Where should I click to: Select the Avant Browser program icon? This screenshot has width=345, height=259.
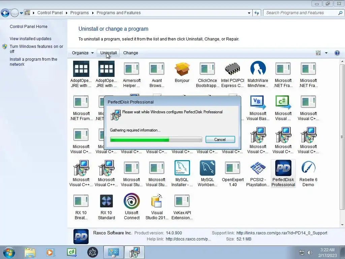click(x=157, y=69)
